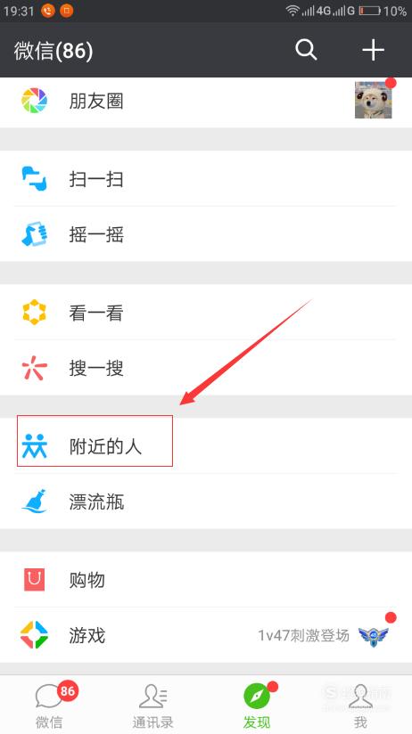
Task: Switch to the 通讯录 contacts tab
Action: (x=152, y=705)
